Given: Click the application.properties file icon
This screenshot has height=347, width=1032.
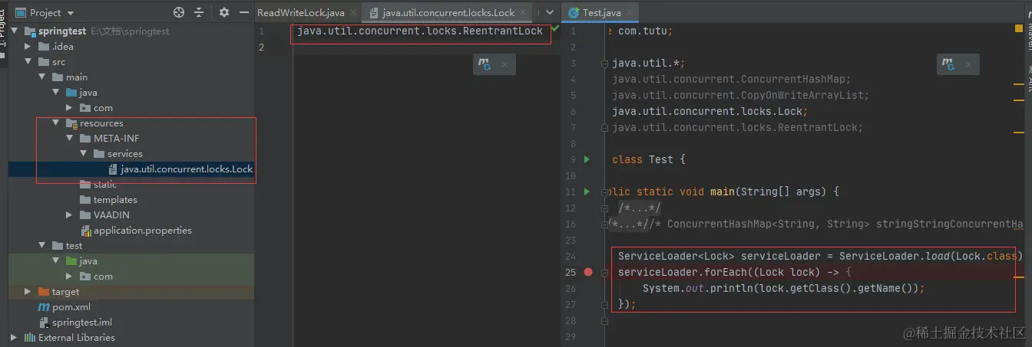Looking at the screenshot, I should click(x=86, y=231).
